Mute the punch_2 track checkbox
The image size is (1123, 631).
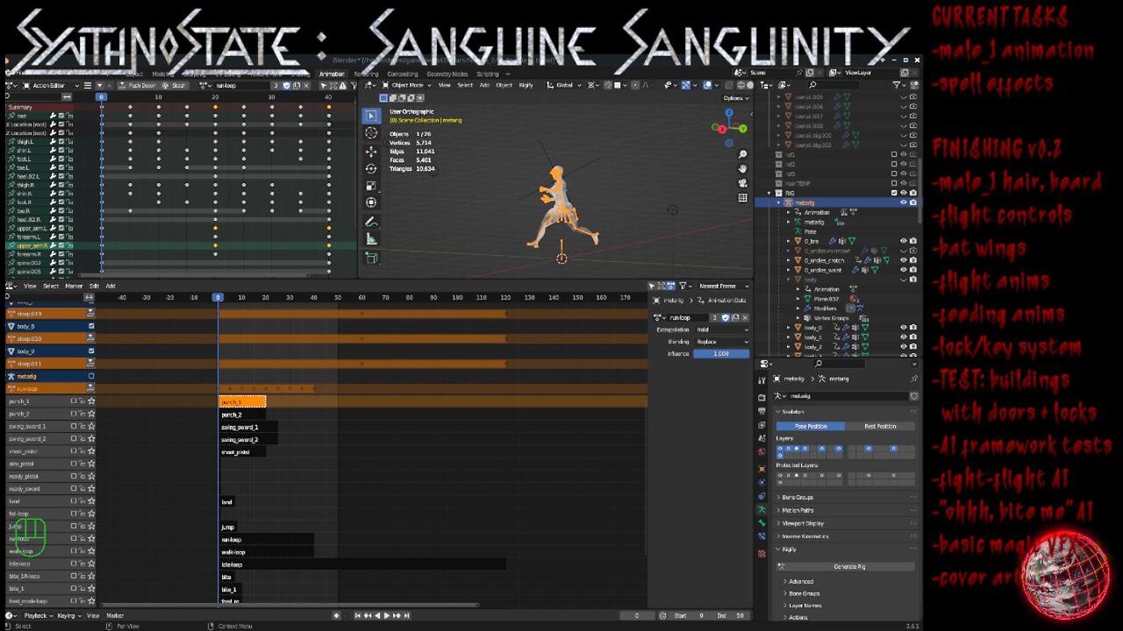[x=75, y=414]
